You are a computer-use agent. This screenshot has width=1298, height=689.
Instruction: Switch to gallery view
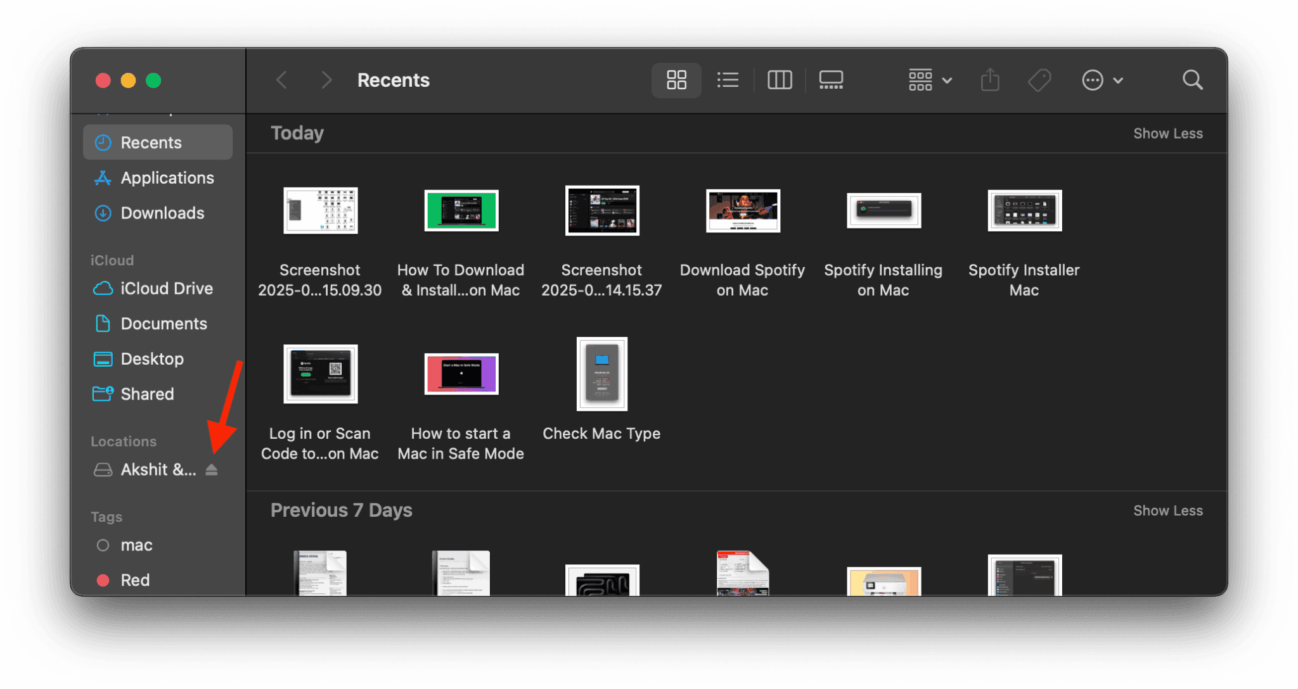pyautogui.click(x=831, y=80)
